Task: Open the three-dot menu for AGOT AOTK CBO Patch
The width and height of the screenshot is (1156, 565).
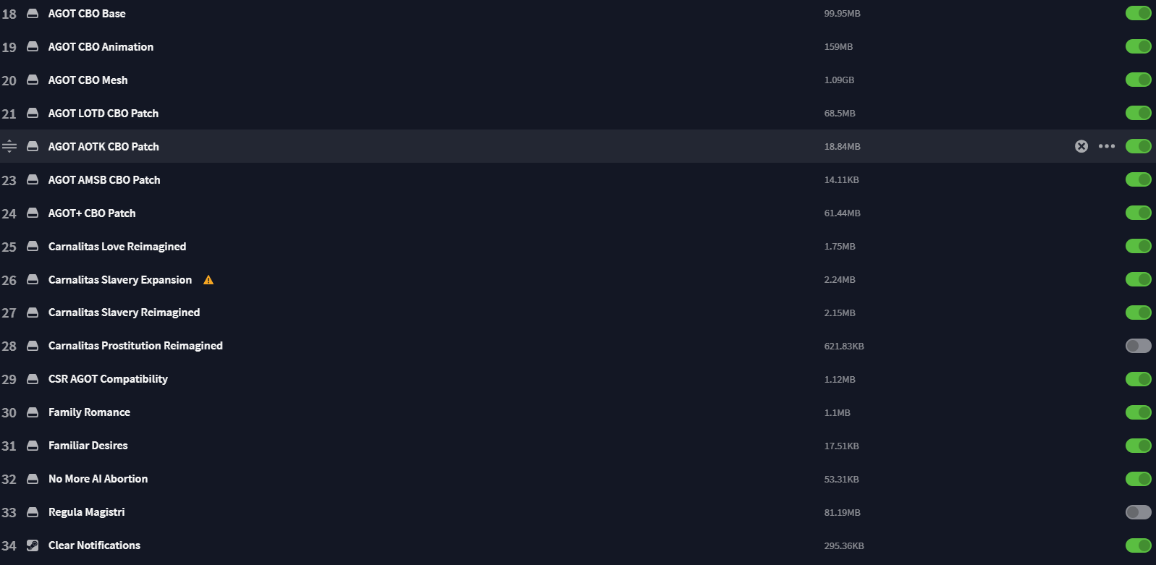Action: pyautogui.click(x=1107, y=146)
